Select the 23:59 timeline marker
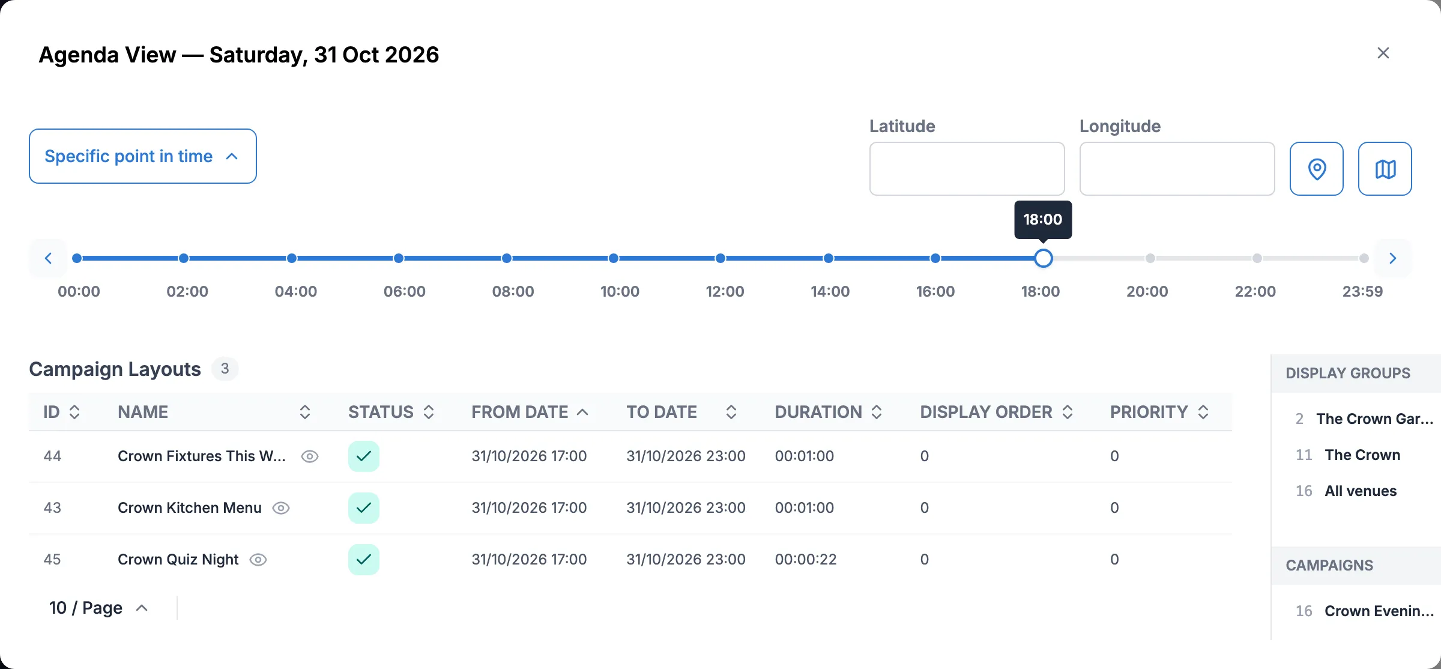 (1364, 258)
